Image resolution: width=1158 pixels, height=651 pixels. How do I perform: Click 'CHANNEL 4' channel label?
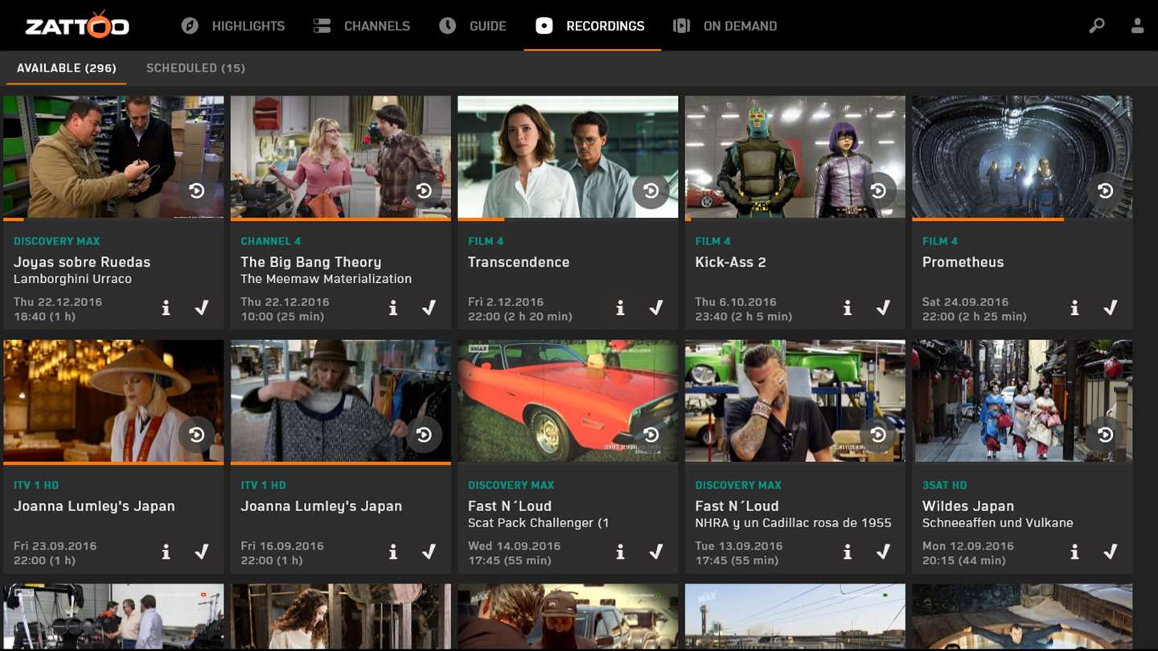click(272, 241)
